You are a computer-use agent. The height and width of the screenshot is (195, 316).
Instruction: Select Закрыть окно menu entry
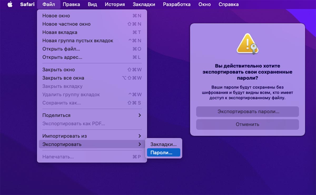click(x=92, y=70)
